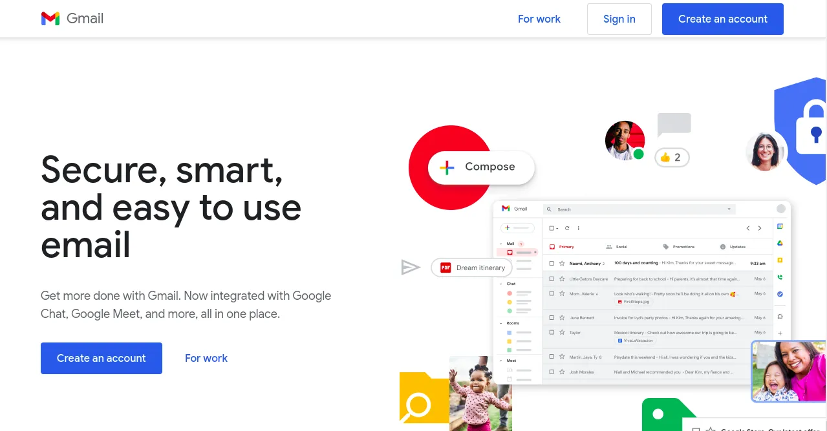Image resolution: width=827 pixels, height=431 pixels.
Task: Tick the checkbox for Mom...Valerie email
Action: (552, 293)
